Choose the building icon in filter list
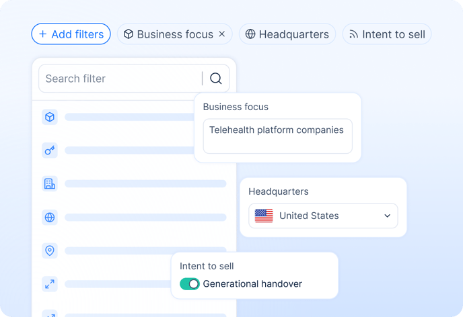463x317 pixels. tap(50, 183)
